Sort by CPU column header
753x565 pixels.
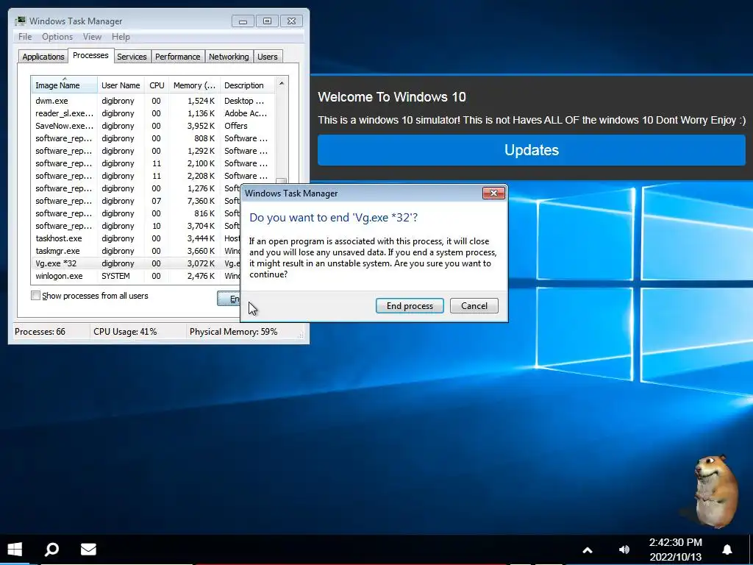pos(157,85)
